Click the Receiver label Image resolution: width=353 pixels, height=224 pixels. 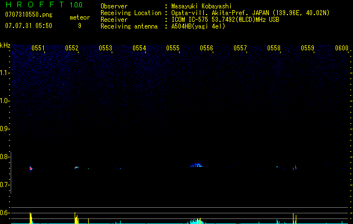pos(114,20)
